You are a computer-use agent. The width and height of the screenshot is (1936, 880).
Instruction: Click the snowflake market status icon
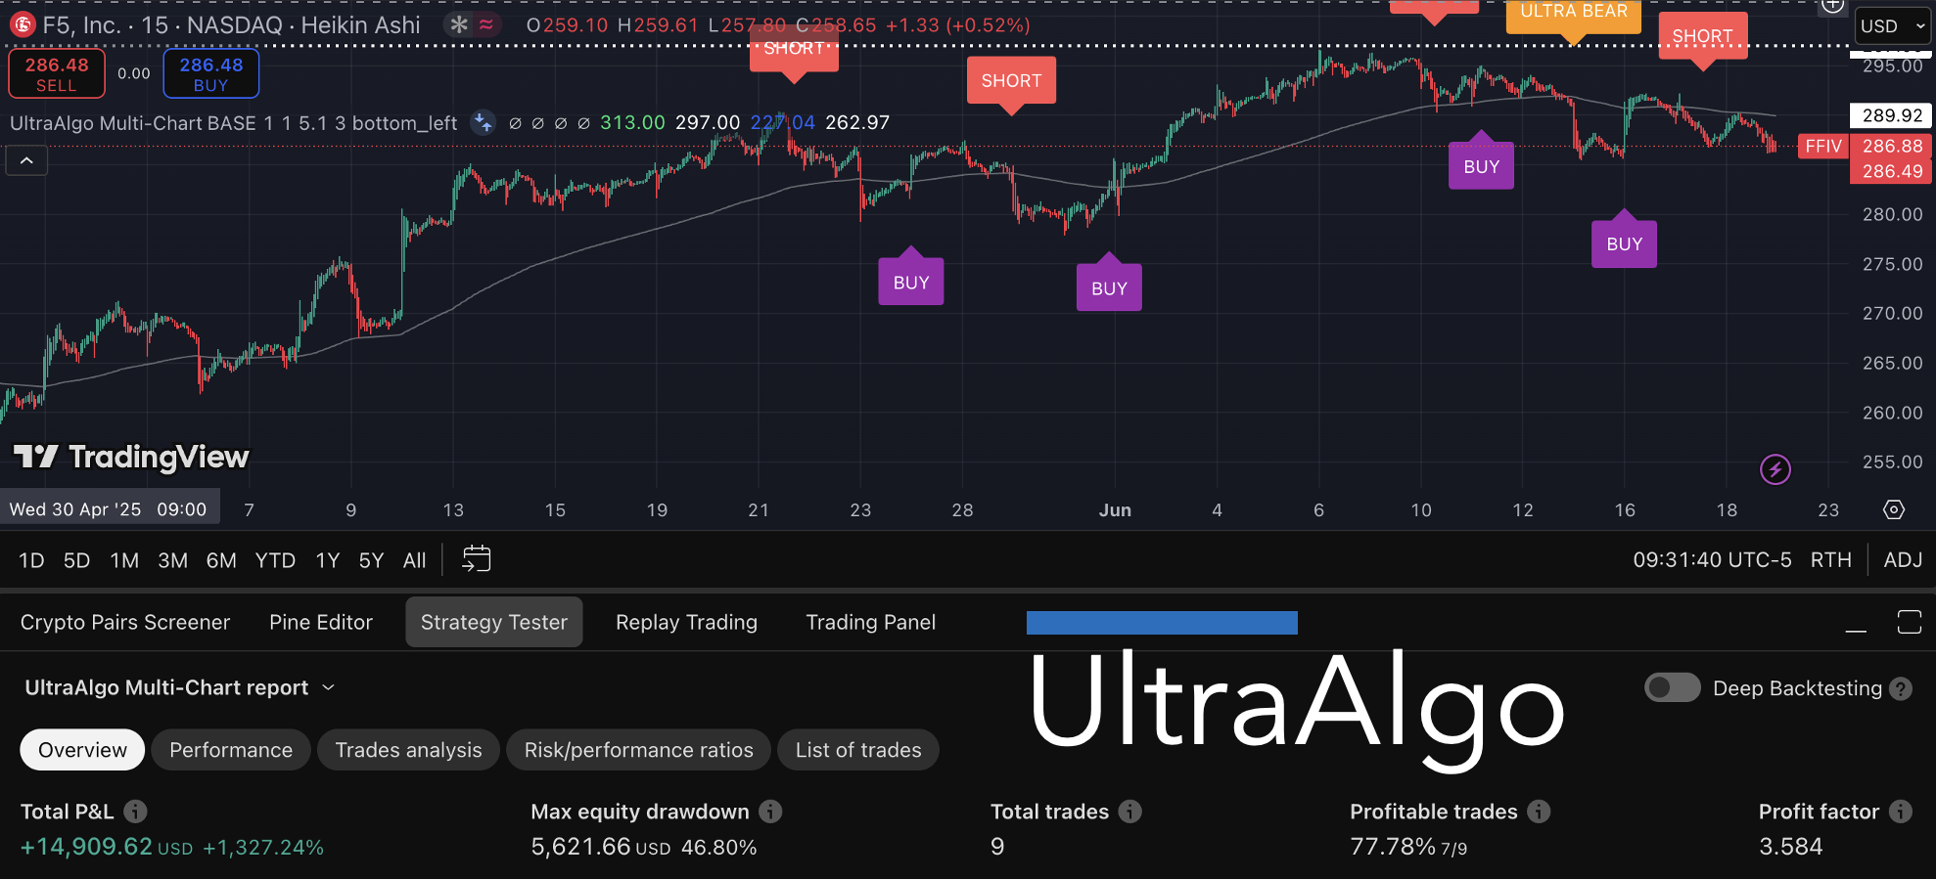pyautogui.click(x=459, y=24)
